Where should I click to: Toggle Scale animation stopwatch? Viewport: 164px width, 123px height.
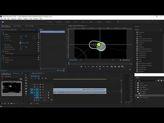(x=5, y=38)
